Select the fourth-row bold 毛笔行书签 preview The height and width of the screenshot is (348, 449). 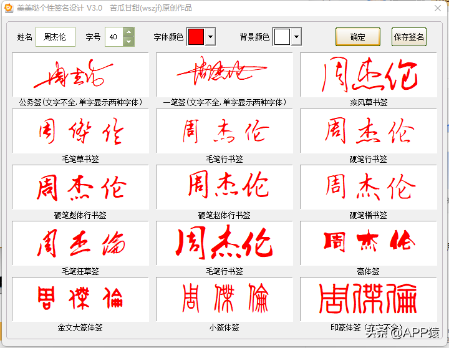click(224, 243)
